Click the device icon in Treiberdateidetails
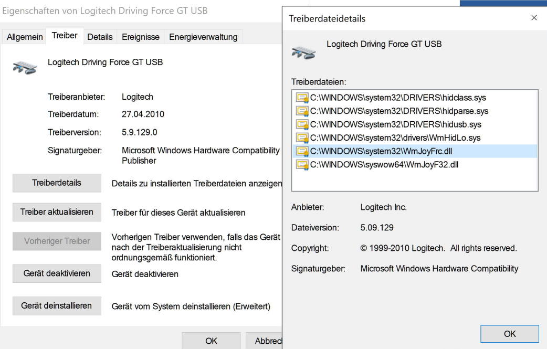Image resolution: width=547 pixels, height=349 pixels. (303, 52)
